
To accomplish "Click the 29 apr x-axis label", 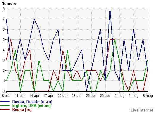I will pos(105,96).
